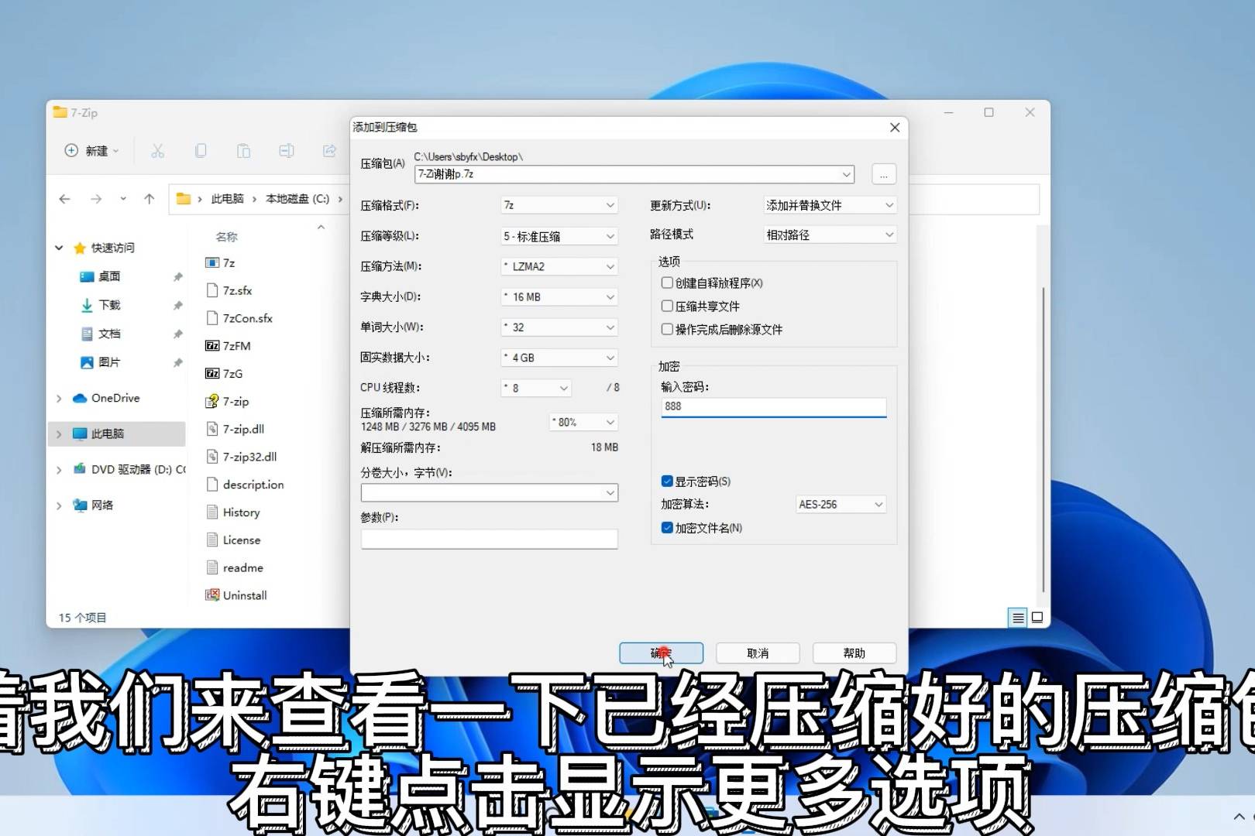
Task: Select the Uninstall program file
Action: click(236, 595)
